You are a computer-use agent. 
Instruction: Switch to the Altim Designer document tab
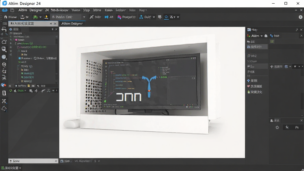(x=72, y=23)
